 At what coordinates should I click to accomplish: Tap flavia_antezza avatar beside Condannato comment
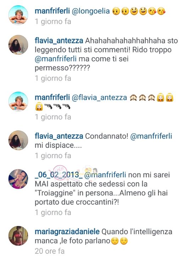click(18, 140)
